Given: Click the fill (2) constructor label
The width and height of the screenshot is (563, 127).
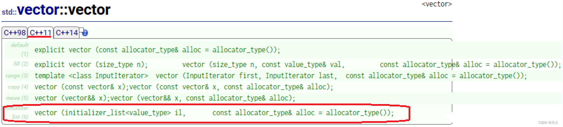Looking at the screenshot, I should (x=21, y=64).
